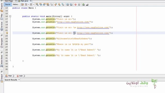The width and height of the screenshot is (165, 93).
Task: Click Find Selection magnifier icon
Action: pyautogui.click(x=37, y=4)
